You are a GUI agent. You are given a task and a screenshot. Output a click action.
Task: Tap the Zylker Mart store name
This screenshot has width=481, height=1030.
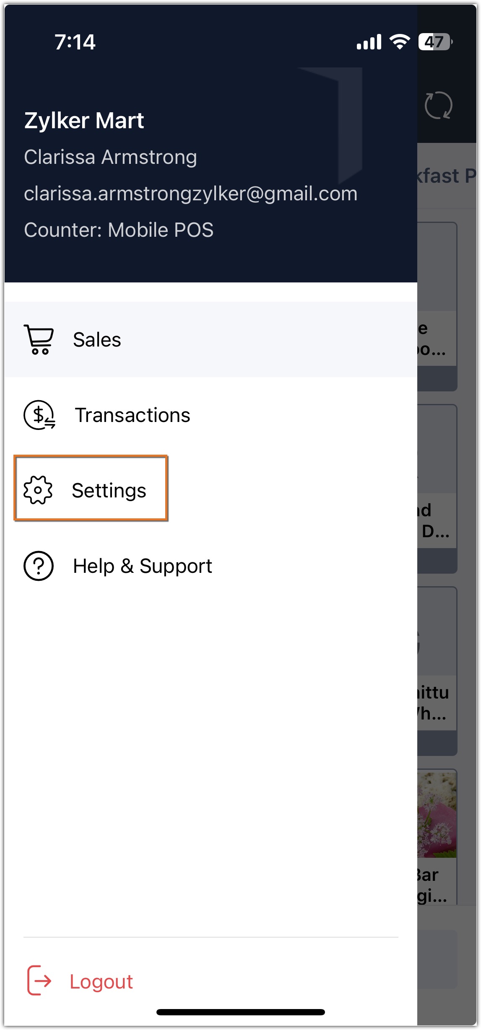(x=84, y=121)
